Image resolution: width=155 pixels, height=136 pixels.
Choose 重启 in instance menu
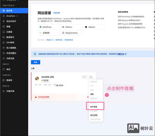click(92, 90)
